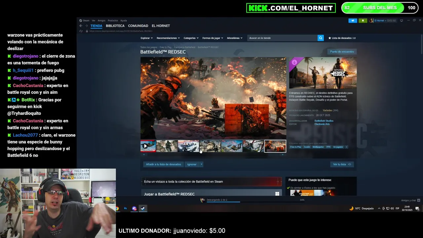Click the weather moon icon in the taskbar

coord(351,208)
